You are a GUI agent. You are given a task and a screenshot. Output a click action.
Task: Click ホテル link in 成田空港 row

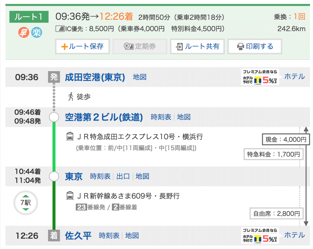tap(294, 77)
